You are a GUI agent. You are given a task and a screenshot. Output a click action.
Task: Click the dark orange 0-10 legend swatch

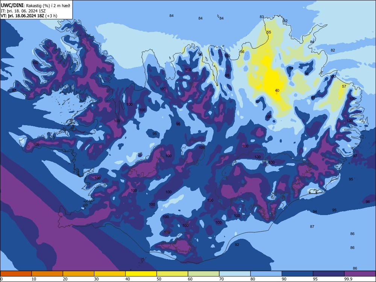tap(16, 274)
